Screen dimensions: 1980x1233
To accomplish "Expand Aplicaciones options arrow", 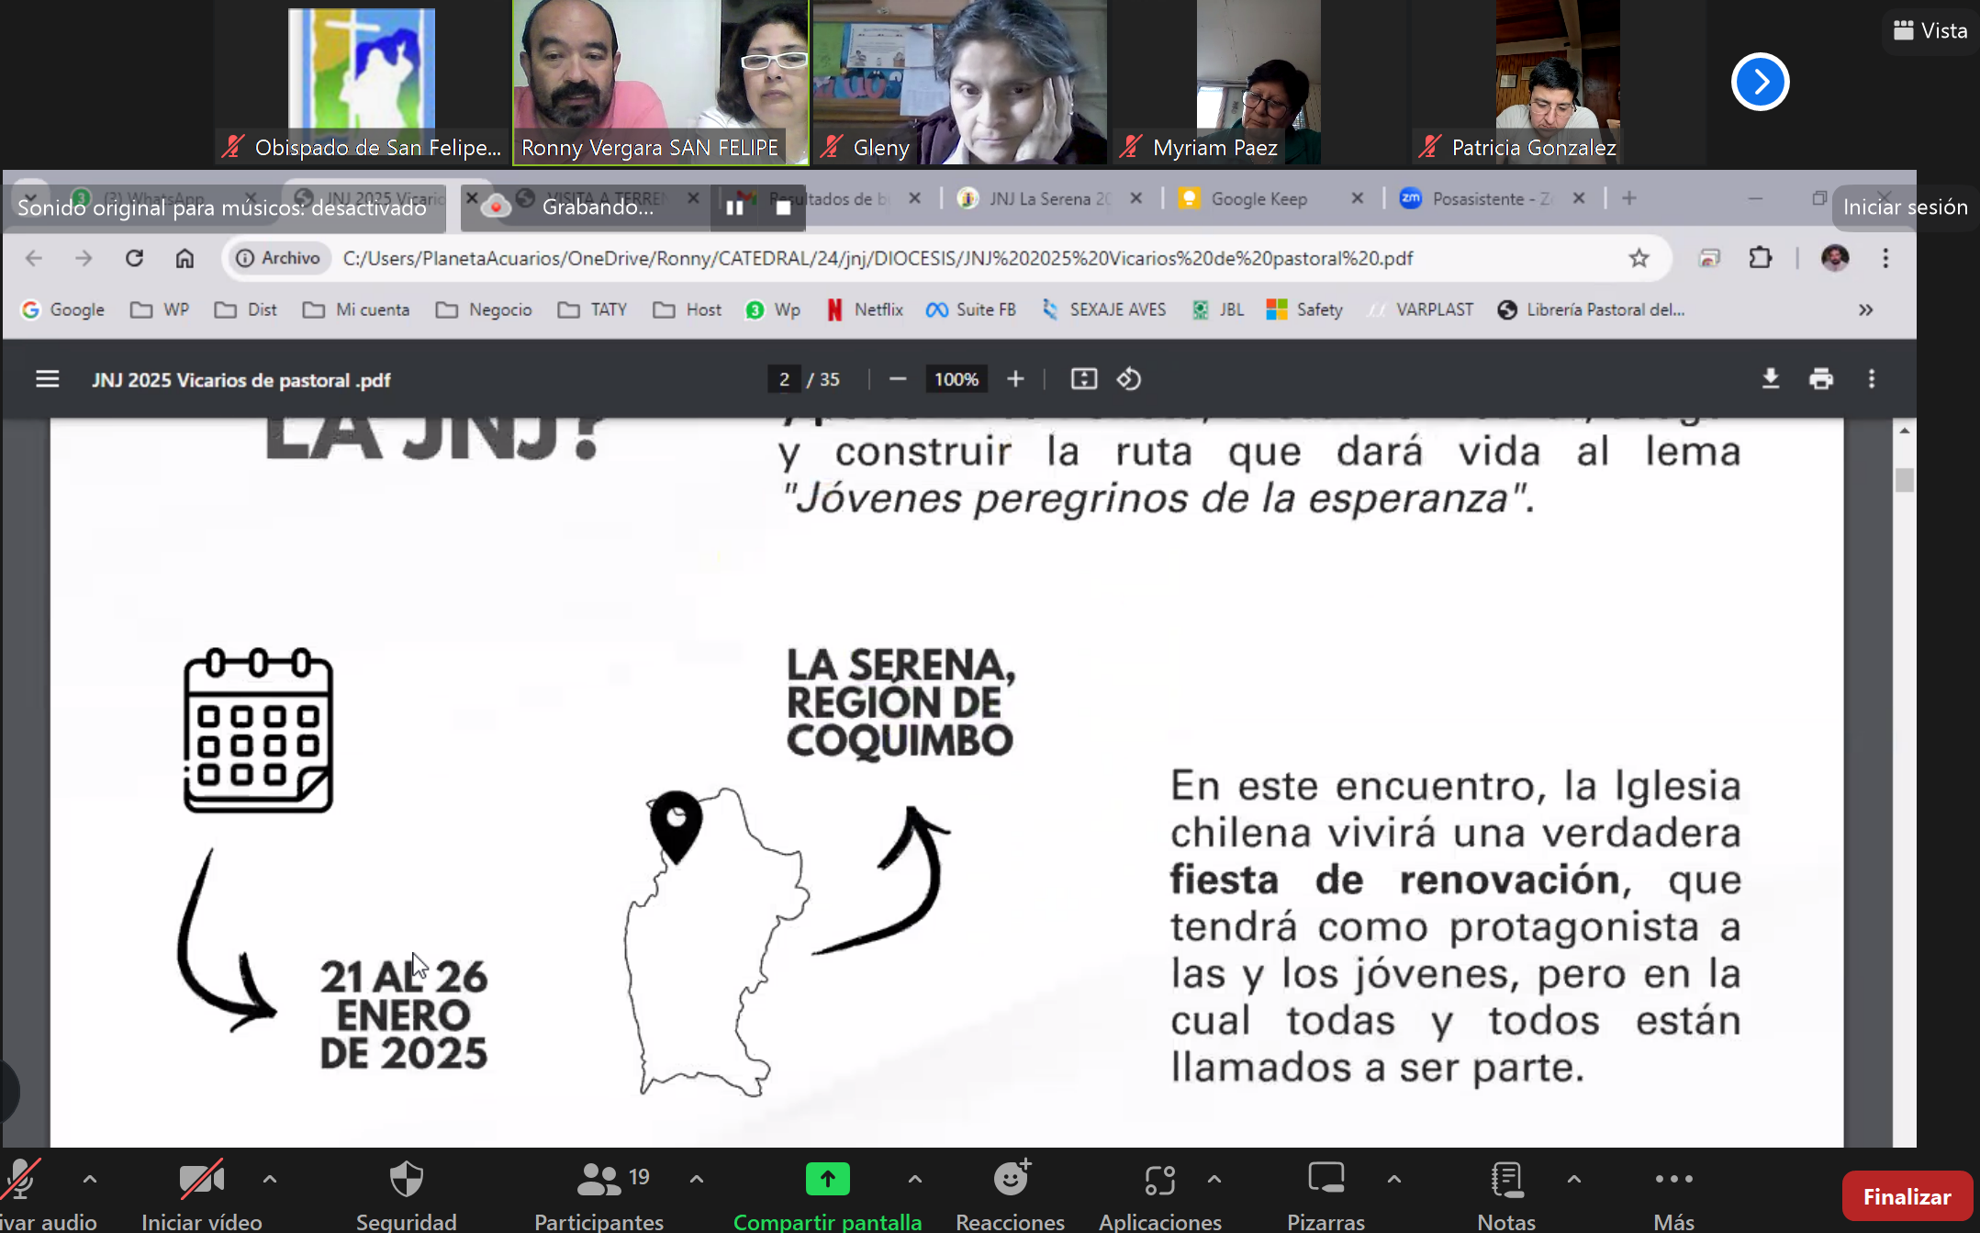I will pyautogui.click(x=1214, y=1180).
